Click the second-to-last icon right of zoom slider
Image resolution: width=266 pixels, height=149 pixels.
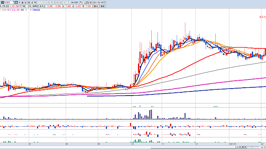pos(261,147)
